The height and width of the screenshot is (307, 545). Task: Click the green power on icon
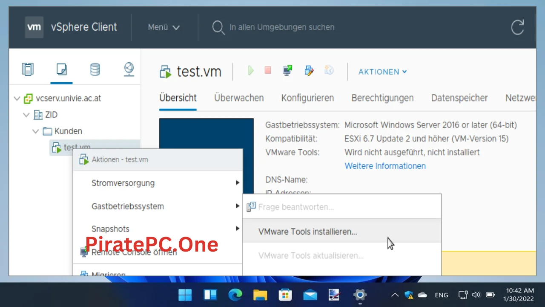(251, 70)
